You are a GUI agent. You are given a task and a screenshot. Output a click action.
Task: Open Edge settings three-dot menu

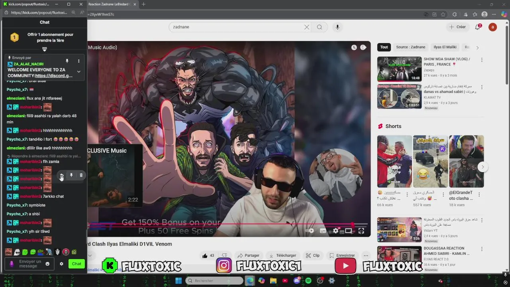[x=494, y=14]
